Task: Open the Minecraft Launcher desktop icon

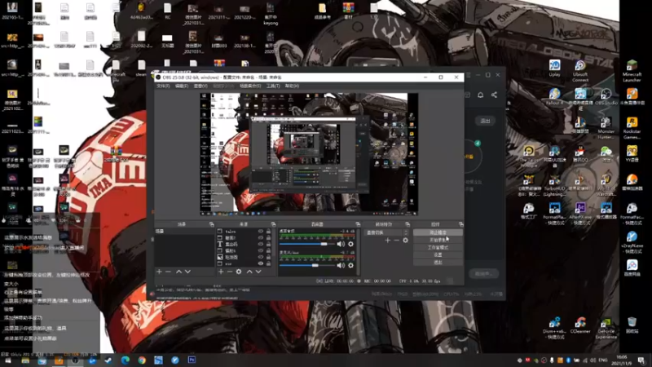Action: [632, 71]
